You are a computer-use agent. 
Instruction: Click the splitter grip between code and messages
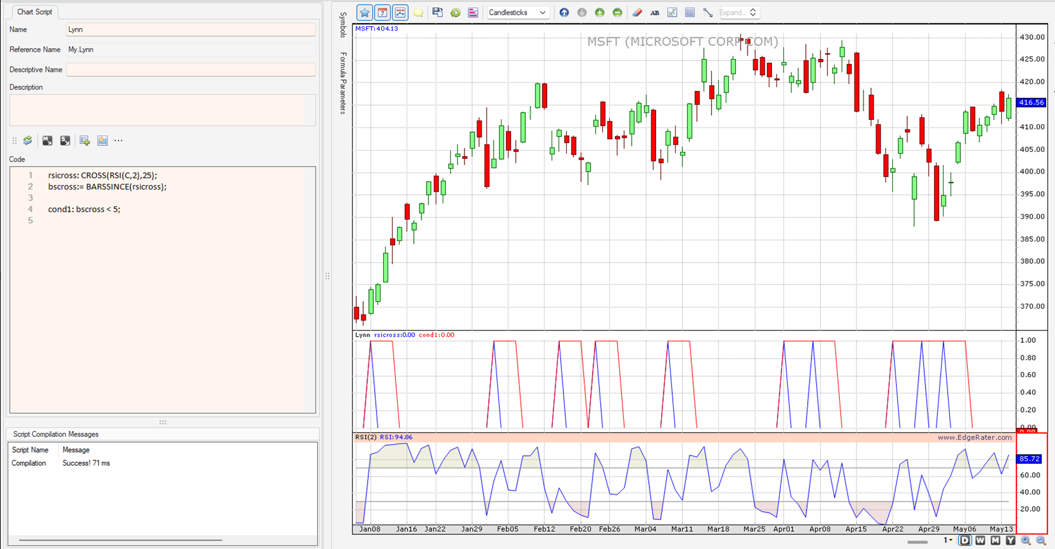(163, 422)
